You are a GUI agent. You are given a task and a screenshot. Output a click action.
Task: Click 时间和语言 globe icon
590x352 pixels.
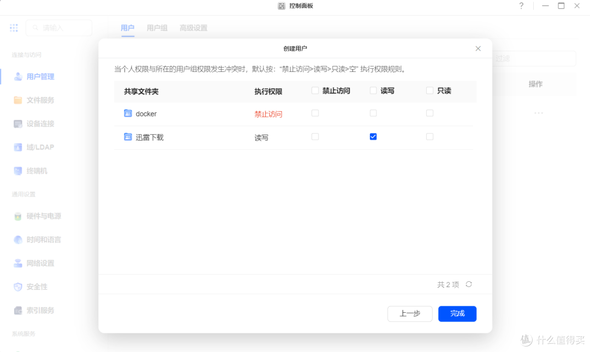(17, 240)
